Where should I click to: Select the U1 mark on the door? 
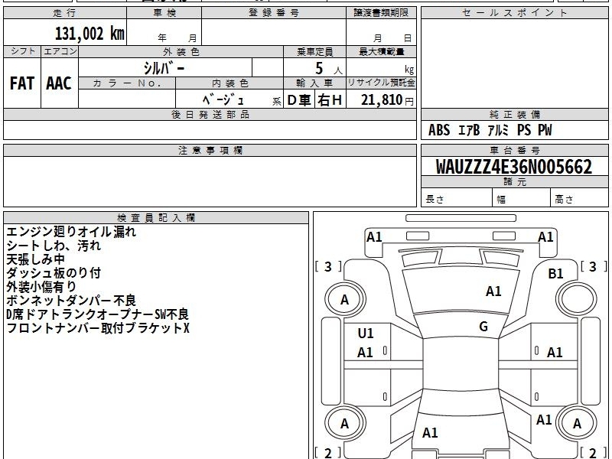click(366, 334)
